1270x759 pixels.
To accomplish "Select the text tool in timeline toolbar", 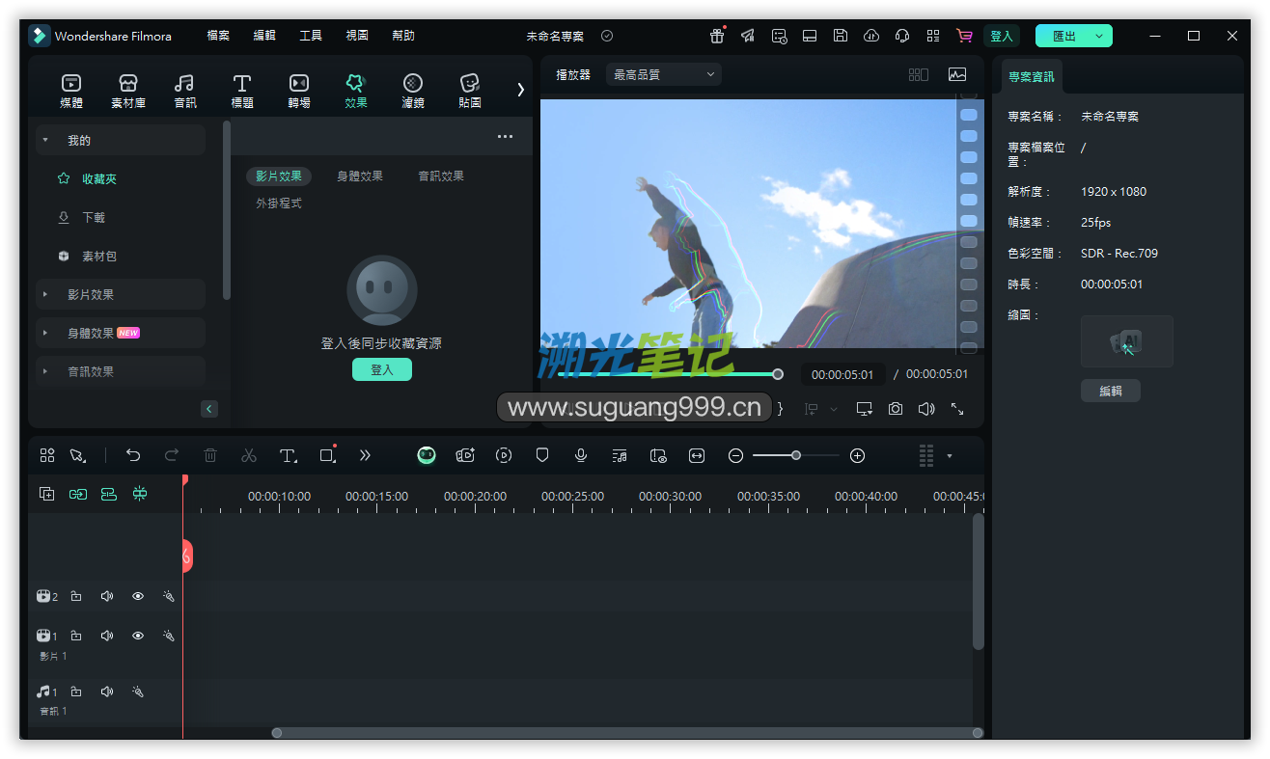I will click(x=288, y=455).
